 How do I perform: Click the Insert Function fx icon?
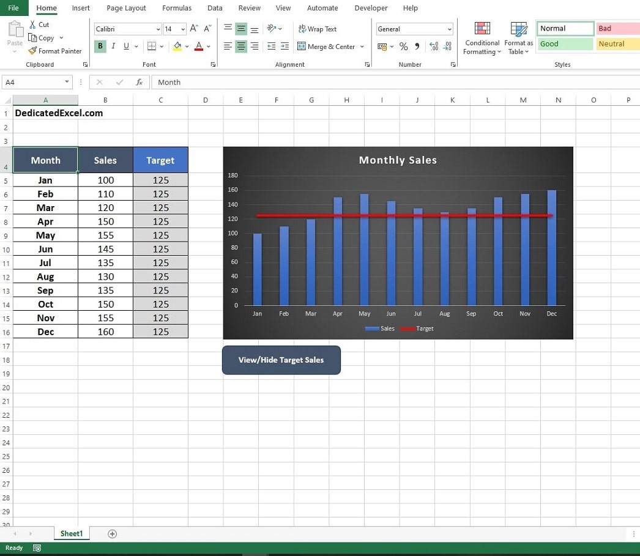(139, 83)
